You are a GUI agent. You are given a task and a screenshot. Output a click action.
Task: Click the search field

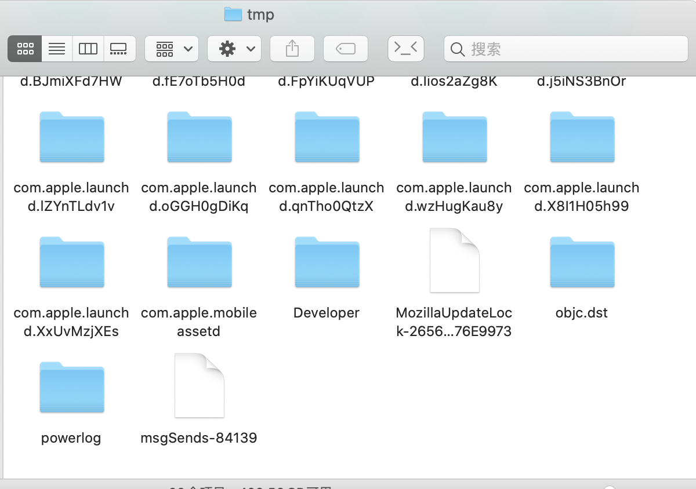click(x=565, y=49)
